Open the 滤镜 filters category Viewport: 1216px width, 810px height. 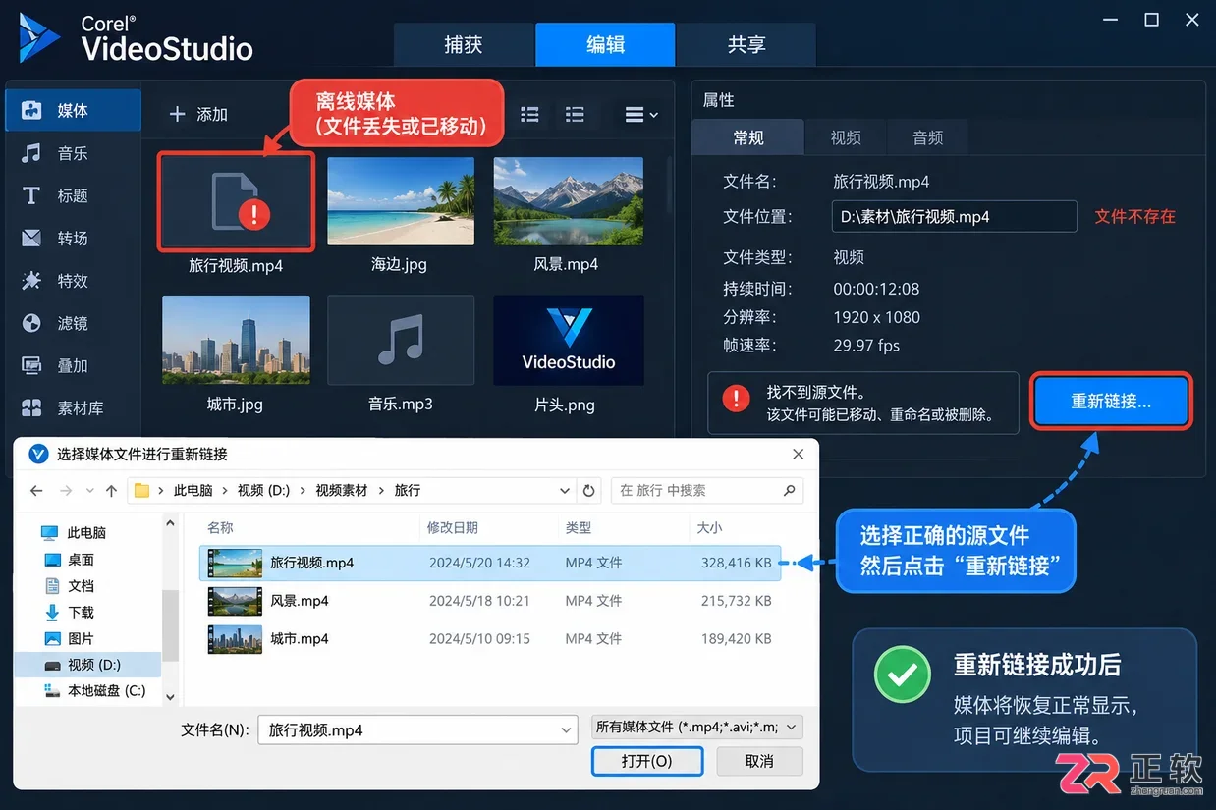(73, 322)
